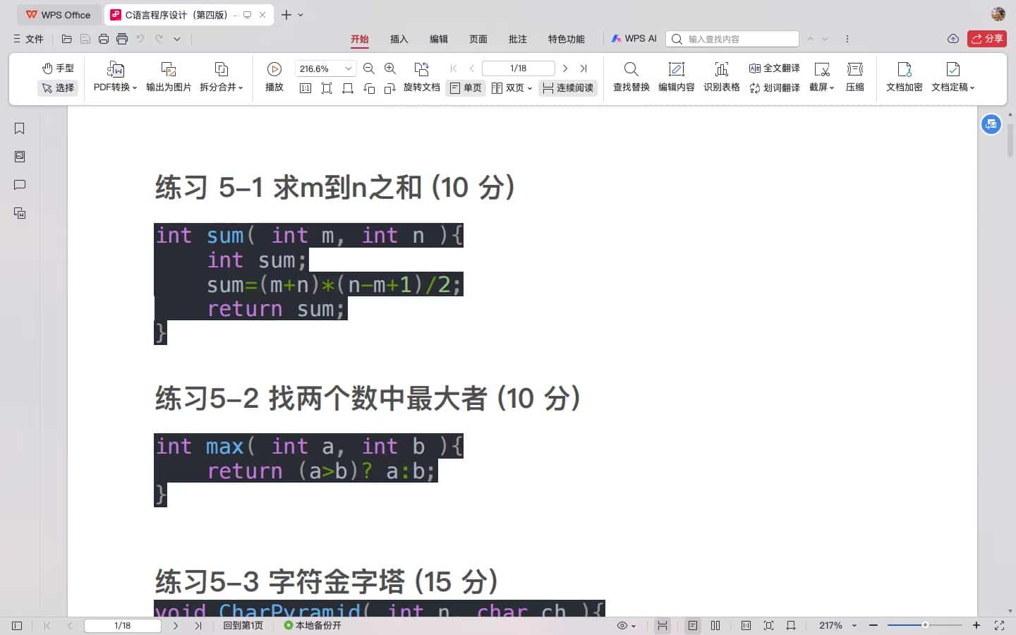Go to next page in ribbon
The width and height of the screenshot is (1016, 635).
coord(565,68)
